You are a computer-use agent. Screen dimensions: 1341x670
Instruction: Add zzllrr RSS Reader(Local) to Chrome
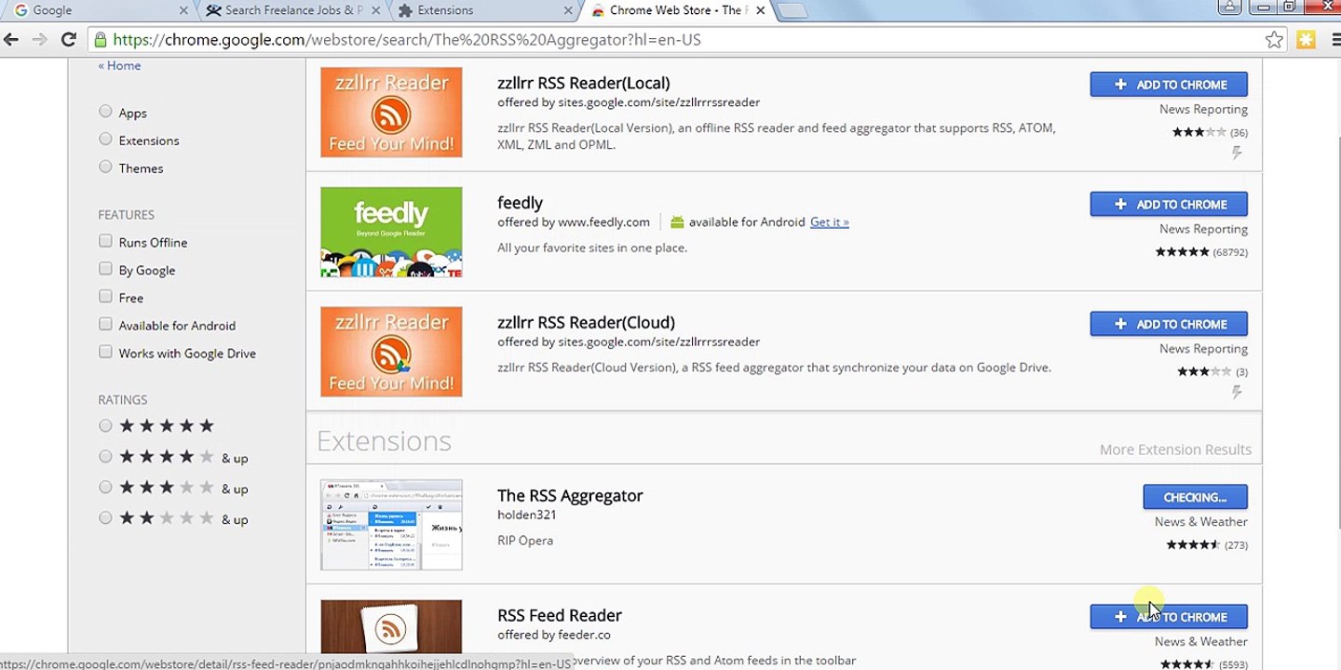(1169, 85)
